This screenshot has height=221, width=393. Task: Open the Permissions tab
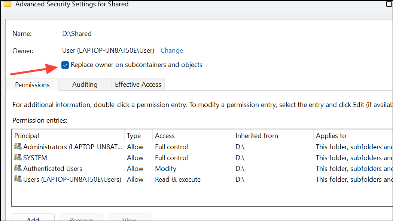tap(32, 85)
